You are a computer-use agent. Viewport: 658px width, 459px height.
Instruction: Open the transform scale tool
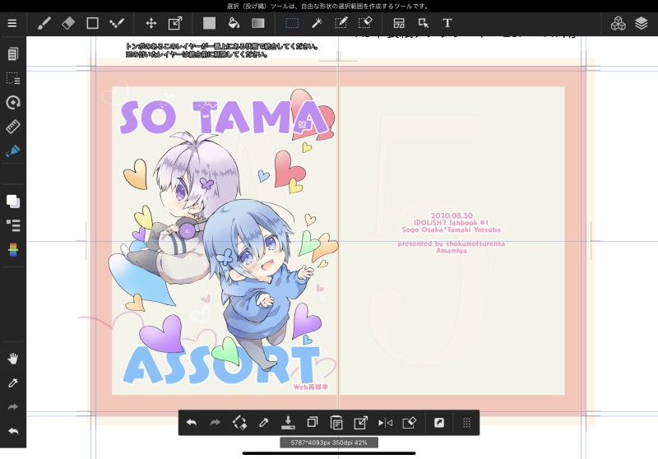(175, 23)
